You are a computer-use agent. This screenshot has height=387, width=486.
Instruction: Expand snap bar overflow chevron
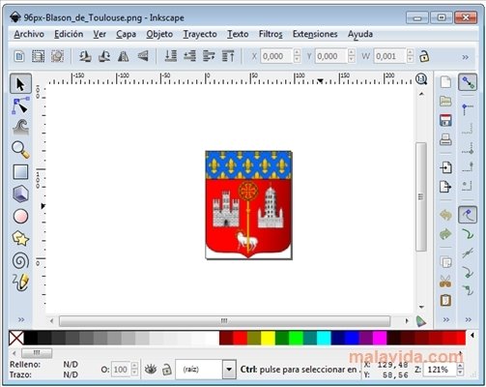tap(469, 320)
